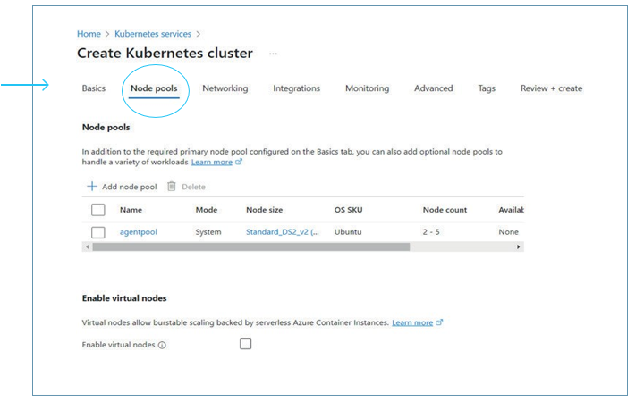Open the Review + create tab
The image size is (644, 401).
(x=551, y=88)
